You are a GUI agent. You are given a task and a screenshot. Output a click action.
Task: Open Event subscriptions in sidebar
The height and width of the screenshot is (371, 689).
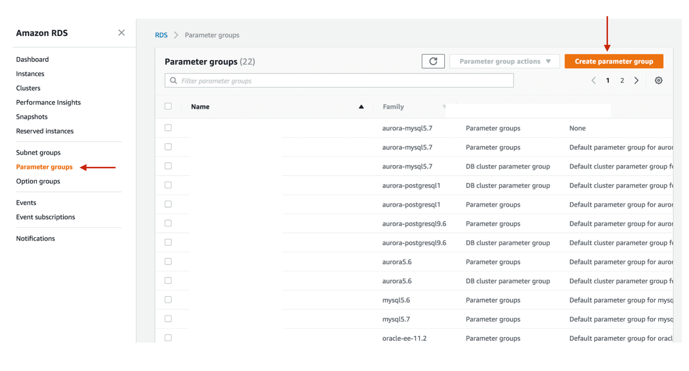pyautogui.click(x=45, y=217)
